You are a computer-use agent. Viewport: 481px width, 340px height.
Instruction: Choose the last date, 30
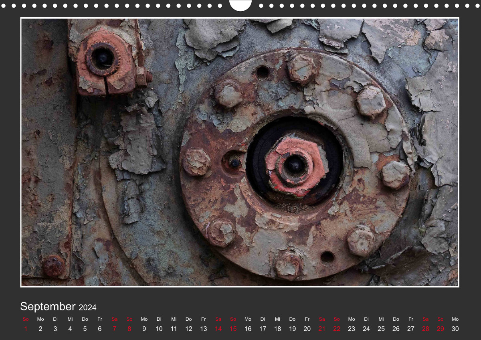point(455,329)
